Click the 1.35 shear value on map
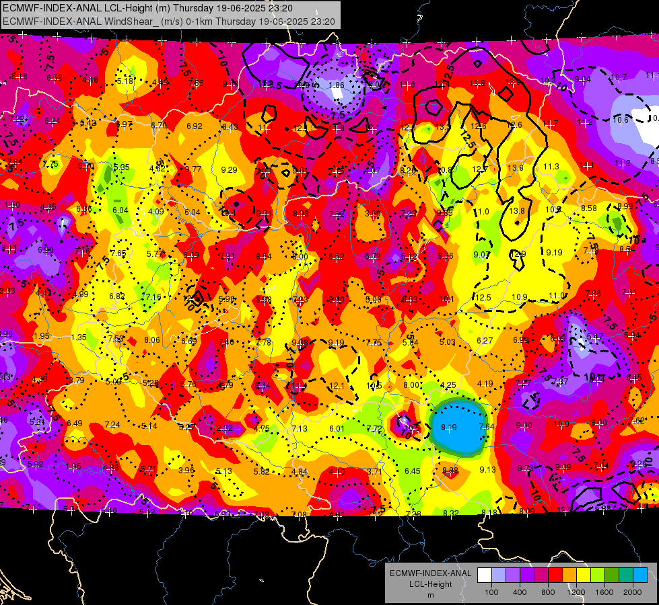 [79, 337]
